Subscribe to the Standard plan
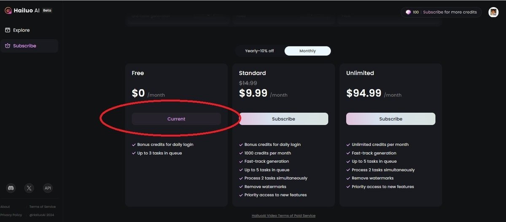The width and height of the screenshot is (506, 222). coord(283,119)
